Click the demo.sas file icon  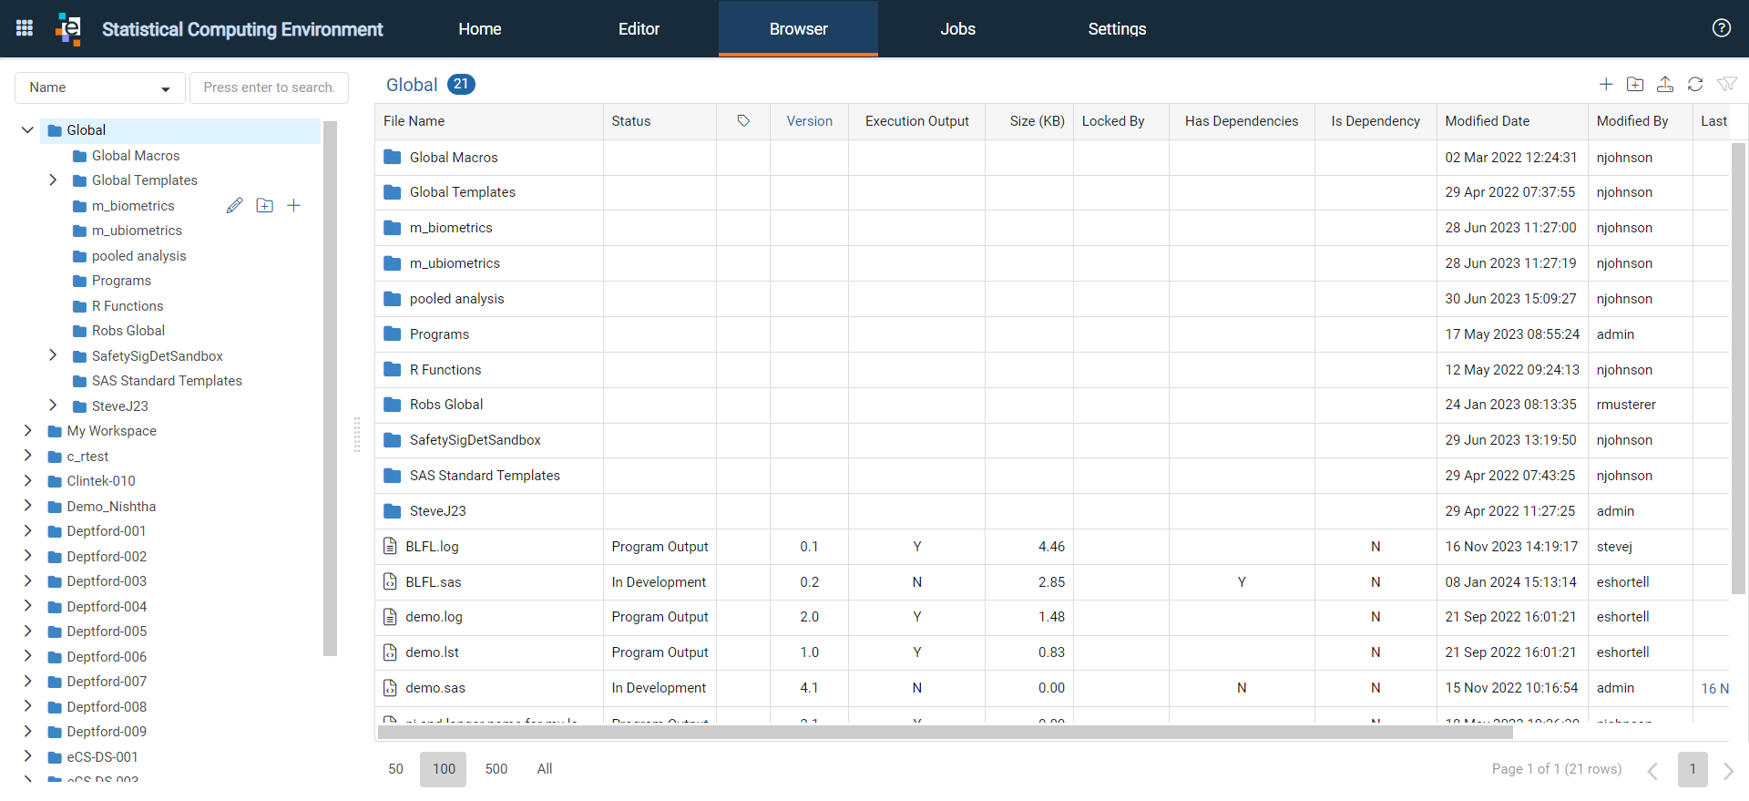pyautogui.click(x=390, y=688)
